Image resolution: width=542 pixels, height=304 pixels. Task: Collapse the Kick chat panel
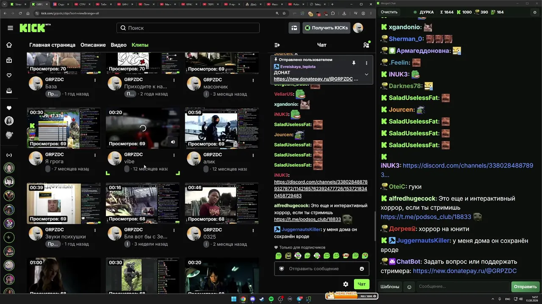pyautogui.click(x=277, y=45)
